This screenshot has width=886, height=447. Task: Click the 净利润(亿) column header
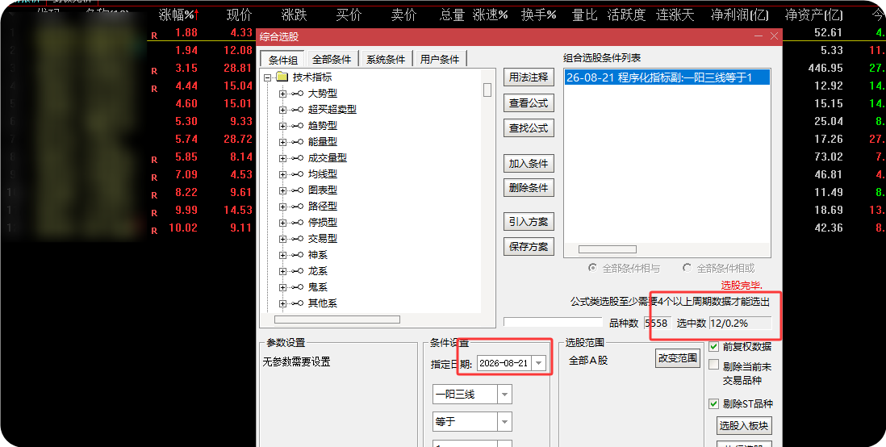click(x=740, y=15)
